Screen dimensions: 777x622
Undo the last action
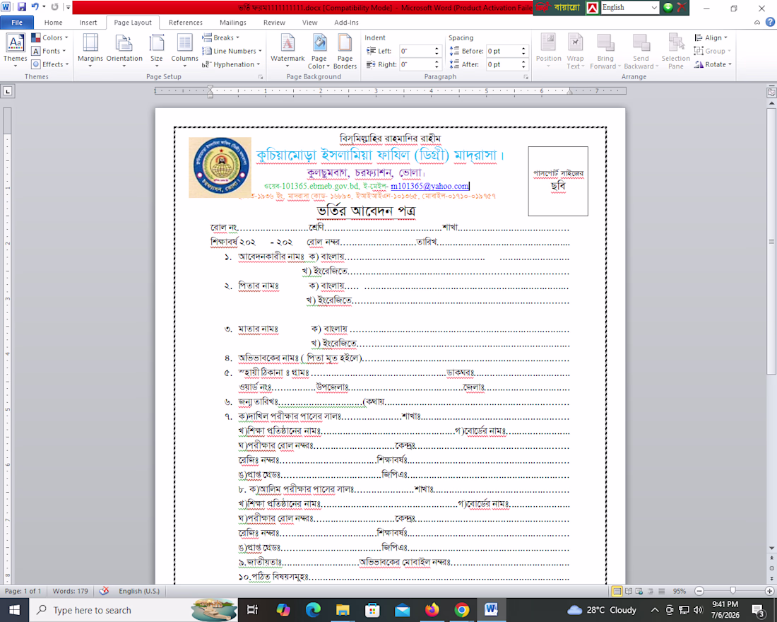[35, 7]
